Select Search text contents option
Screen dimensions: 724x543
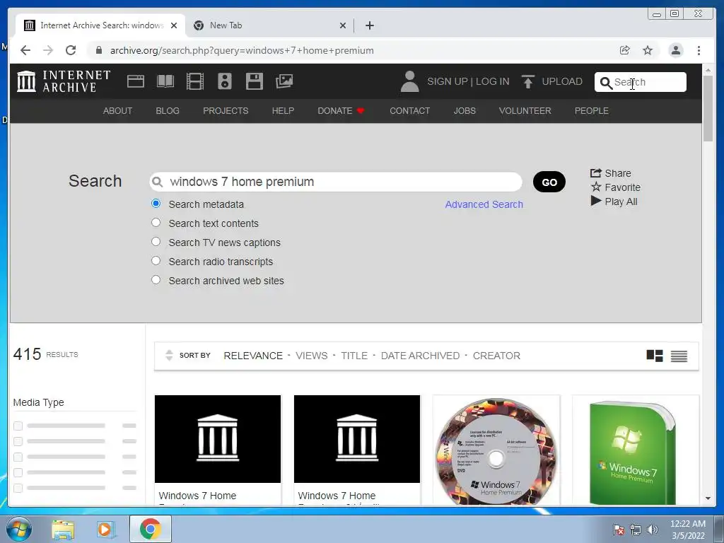point(156,223)
